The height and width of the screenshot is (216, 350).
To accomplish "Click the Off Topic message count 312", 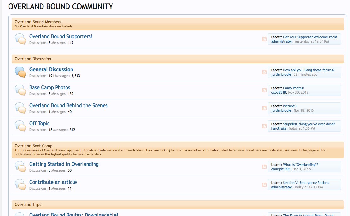I will tap(72, 130).
